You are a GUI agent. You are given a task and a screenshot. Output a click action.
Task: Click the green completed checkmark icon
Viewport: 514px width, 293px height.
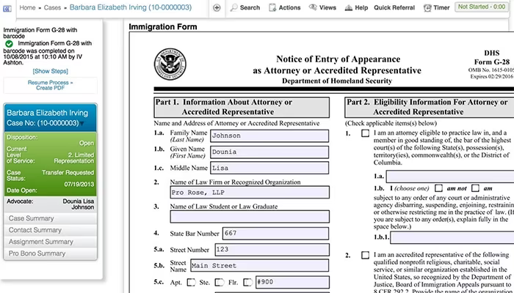(9, 43)
